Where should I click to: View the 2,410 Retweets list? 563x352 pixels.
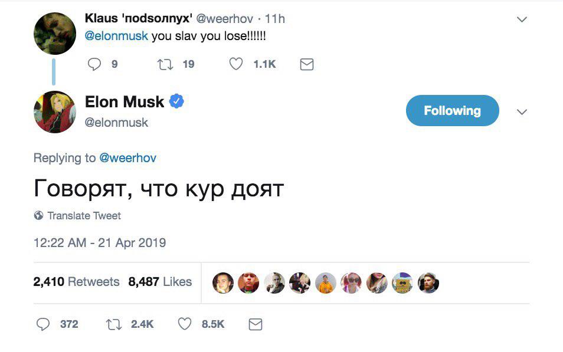coord(76,282)
